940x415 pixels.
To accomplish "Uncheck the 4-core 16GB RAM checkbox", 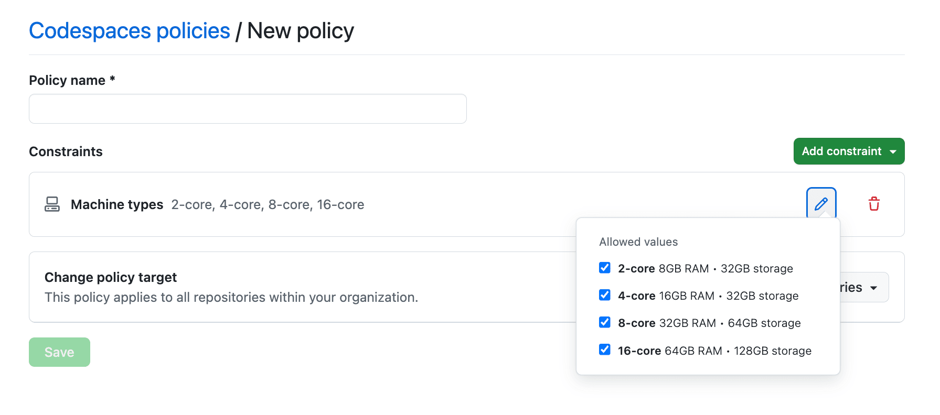I will tap(605, 295).
